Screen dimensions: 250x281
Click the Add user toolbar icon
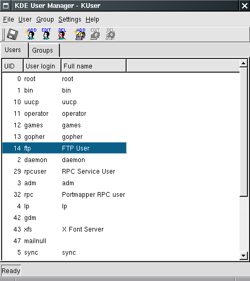(31, 34)
